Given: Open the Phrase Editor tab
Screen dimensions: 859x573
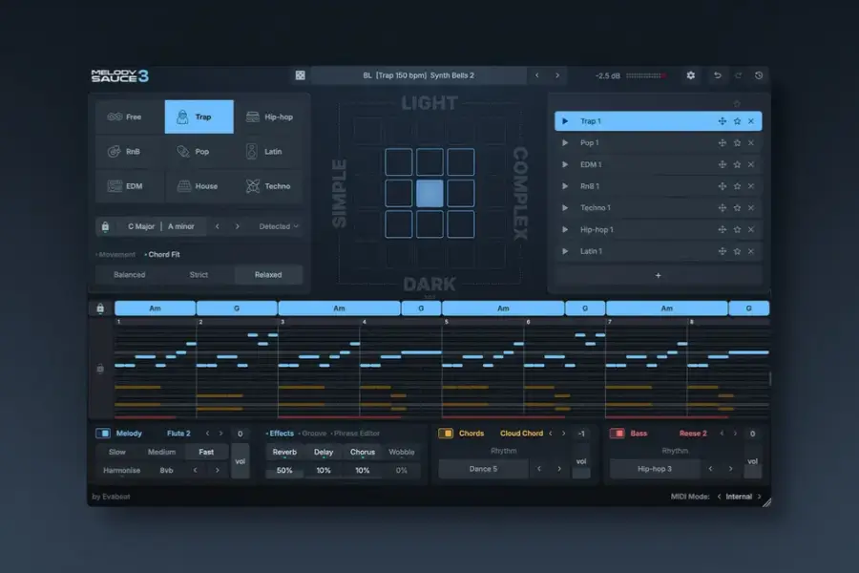Looking at the screenshot, I should 355,434.
